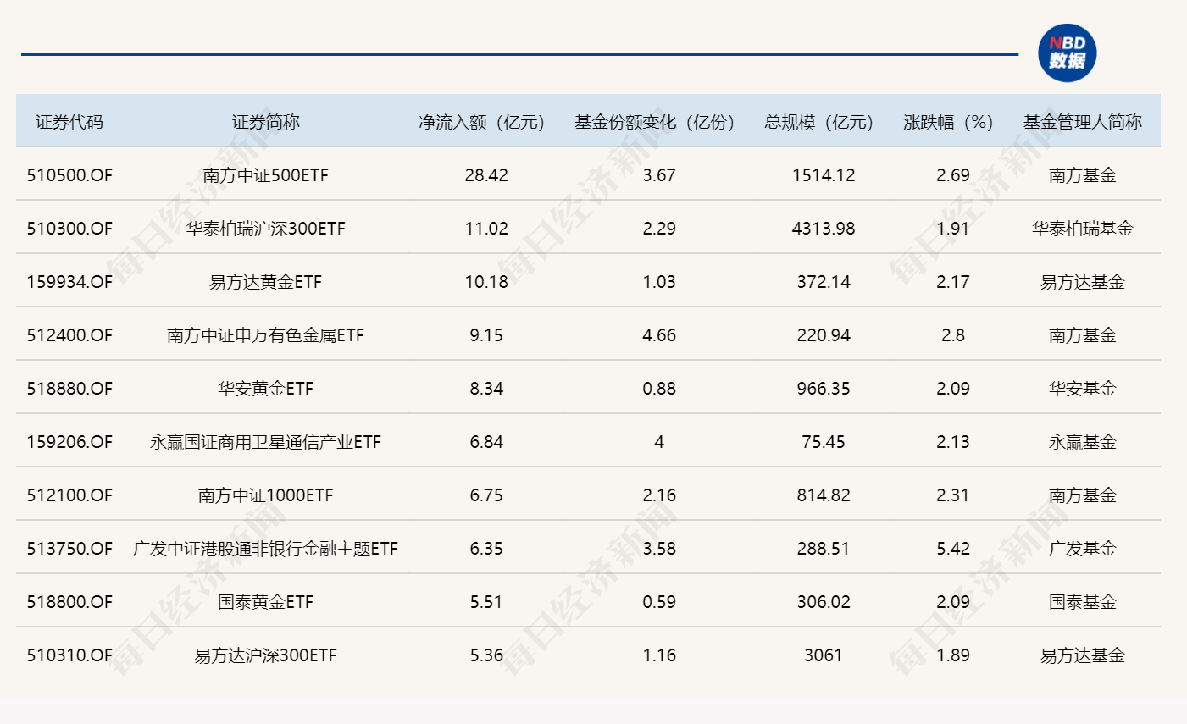Open 广发中证港股通非银行金融主题ETF entry
The height and width of the screenshot is (724, 1187).
click(265, 549)
